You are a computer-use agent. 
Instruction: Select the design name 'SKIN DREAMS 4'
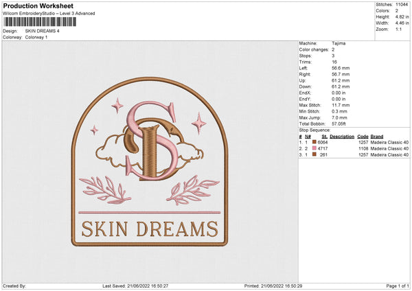tap(43, 31)
